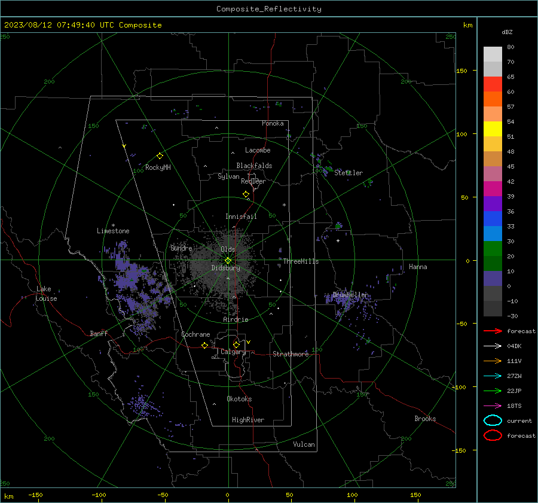Select the yellow swatch between 54 and 51 dBZ
This screenshot has width=538, height=503.
493,129
